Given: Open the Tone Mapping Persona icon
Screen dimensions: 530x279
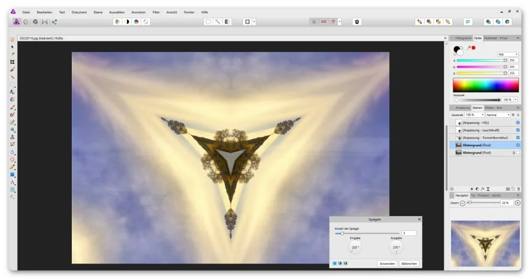Looking at the screenshot, I should (45, 22).
